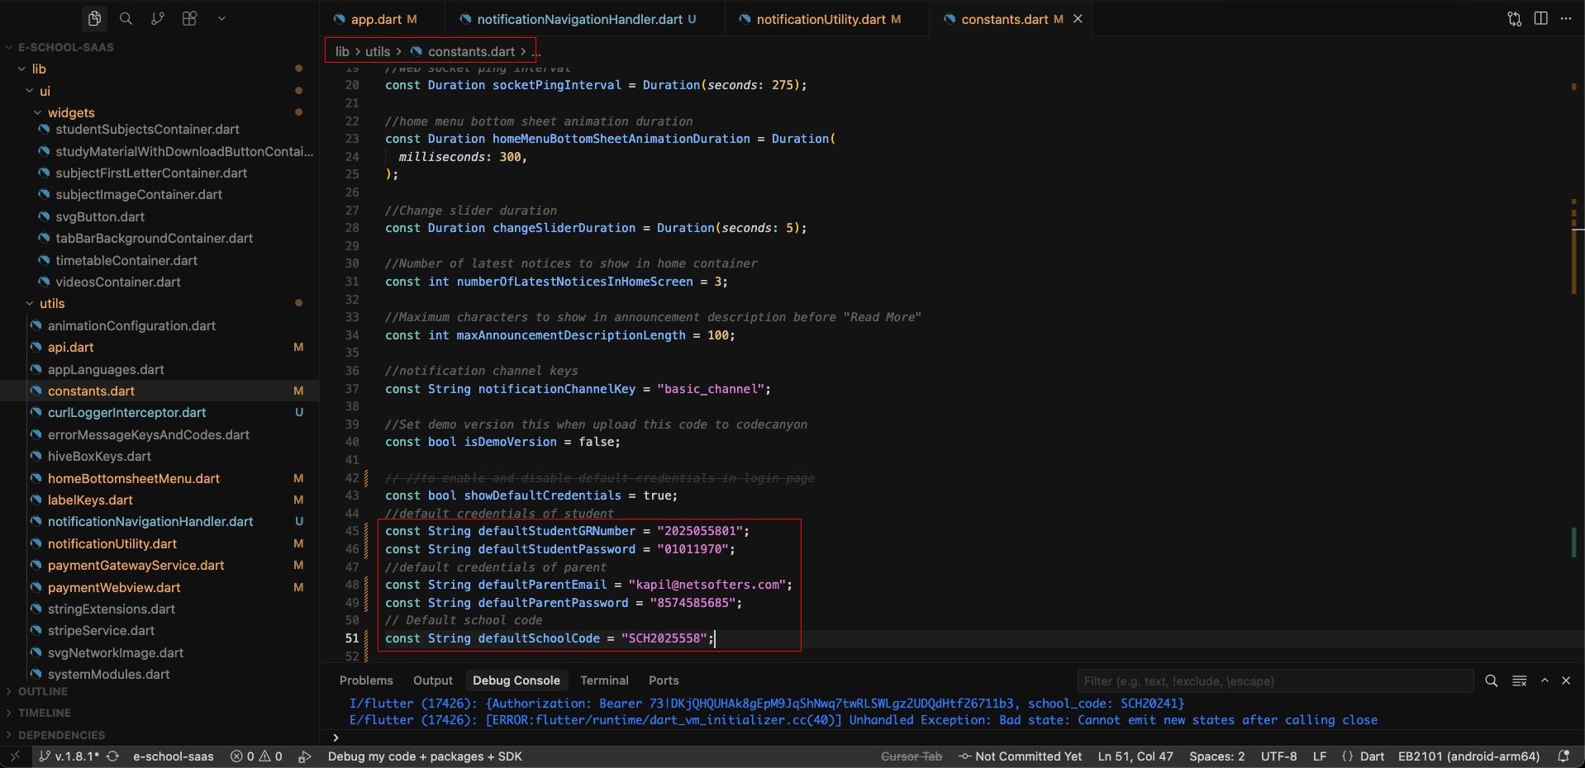Select the Extensions icon in the sidebar
The width and height of the screenshot is (1585, 768).
pos(189,18)
